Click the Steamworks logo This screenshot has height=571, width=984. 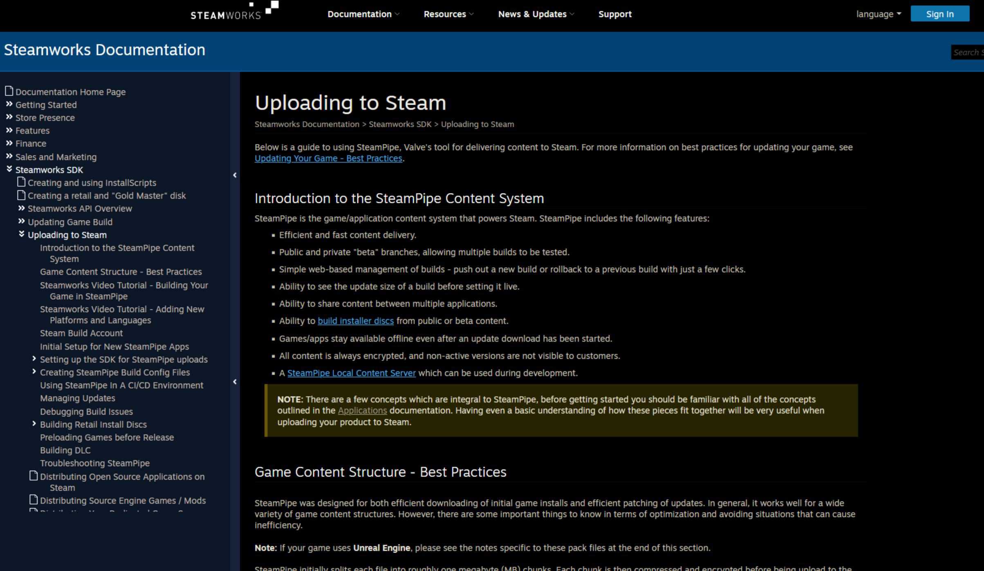coord(234,11)
